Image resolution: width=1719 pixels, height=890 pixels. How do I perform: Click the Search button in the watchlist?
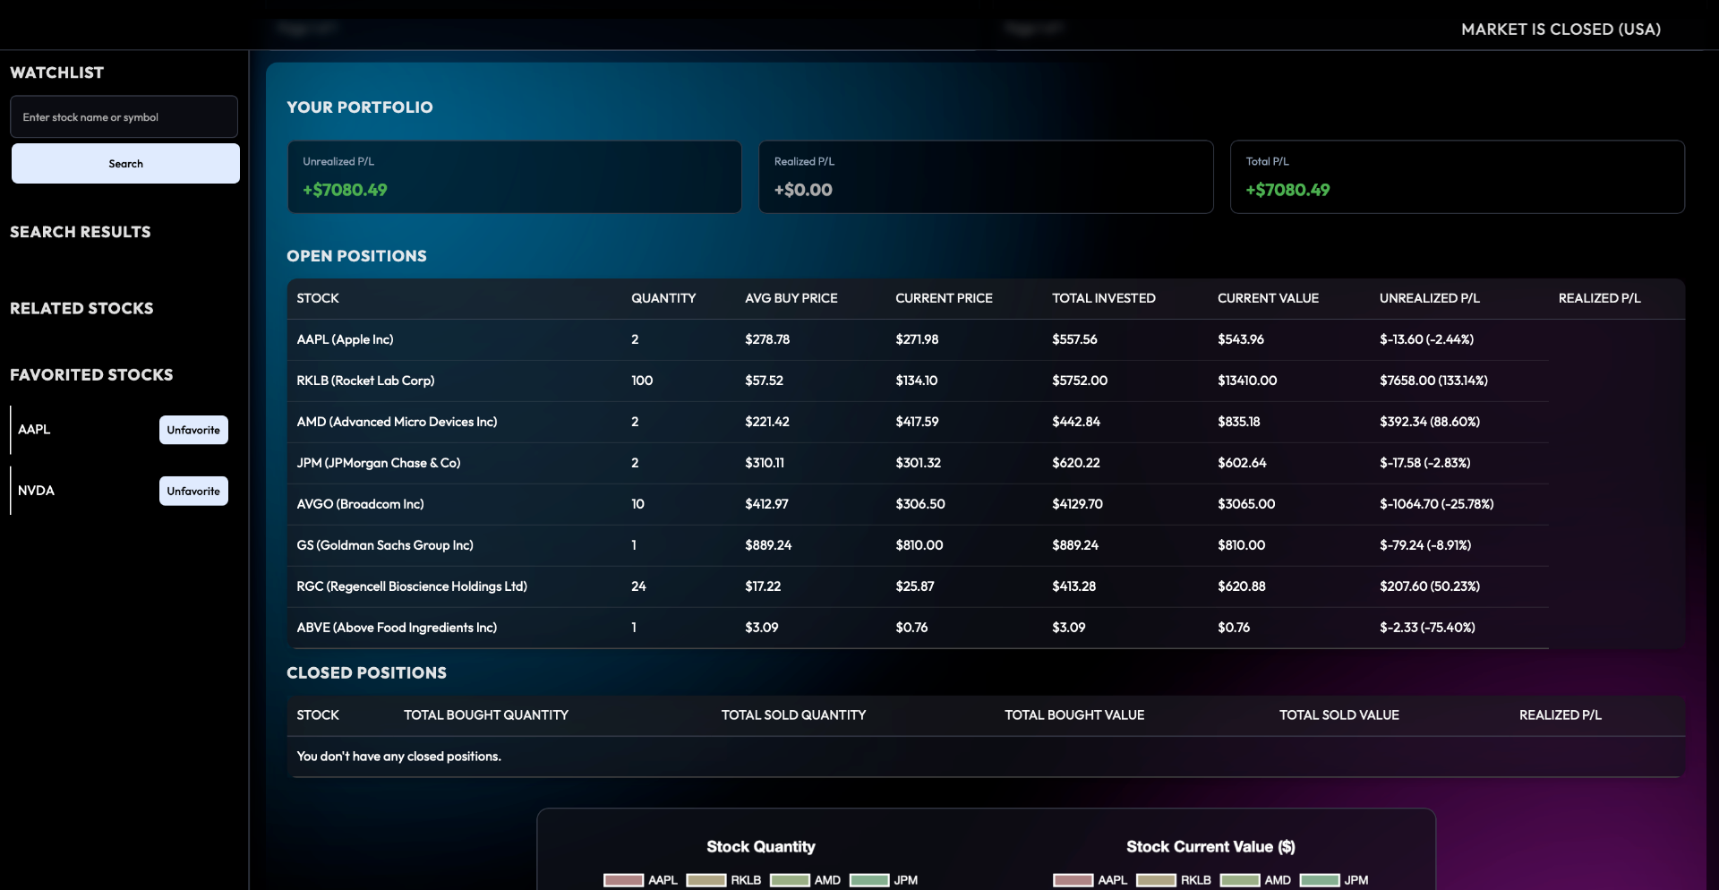125,164
